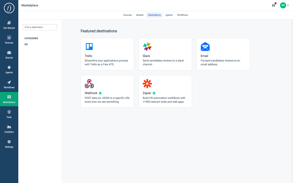293x183 pixels.
Task: Click the Email envelope icon
Action: (x=205, y=47)
